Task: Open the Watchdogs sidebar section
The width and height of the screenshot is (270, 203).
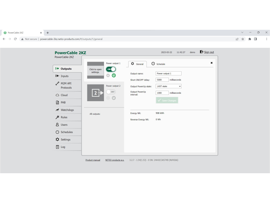Action: pyautogui.click(x=67, y=110)
